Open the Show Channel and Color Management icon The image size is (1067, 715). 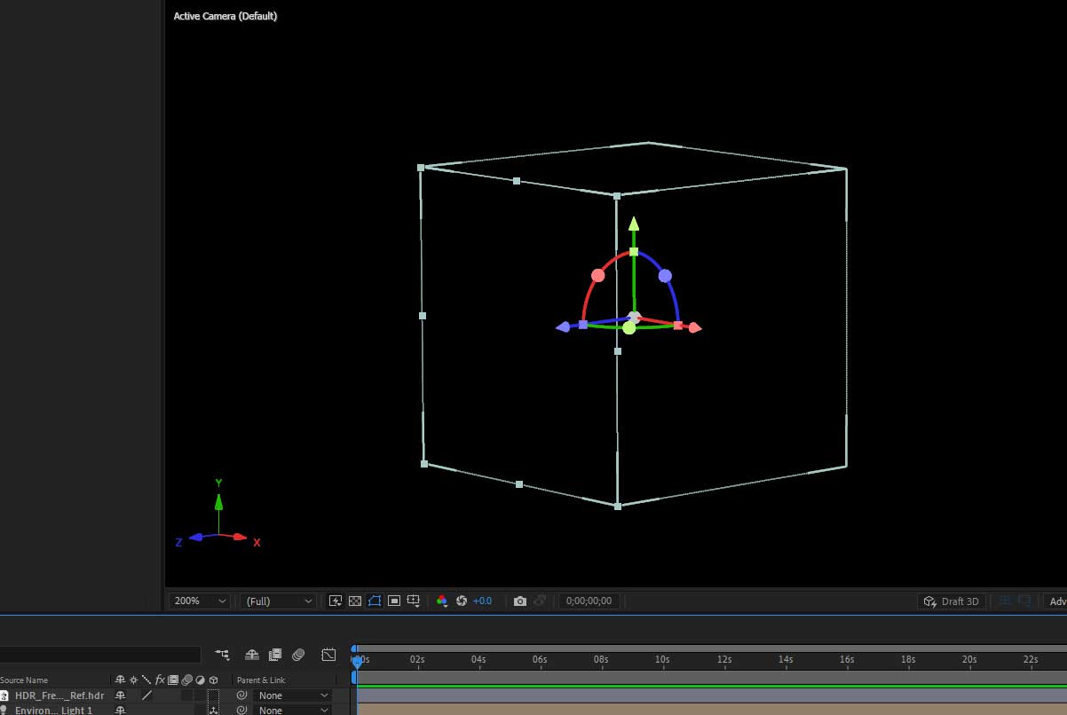(441, 601)
